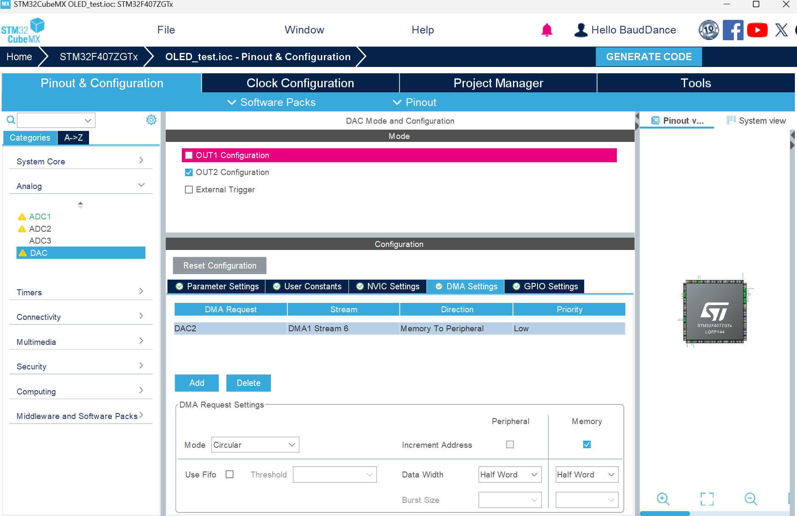Viewport: 797px width, 516px height.
Task: Click the GENERATE CODE button
Action: coord(649,57)
